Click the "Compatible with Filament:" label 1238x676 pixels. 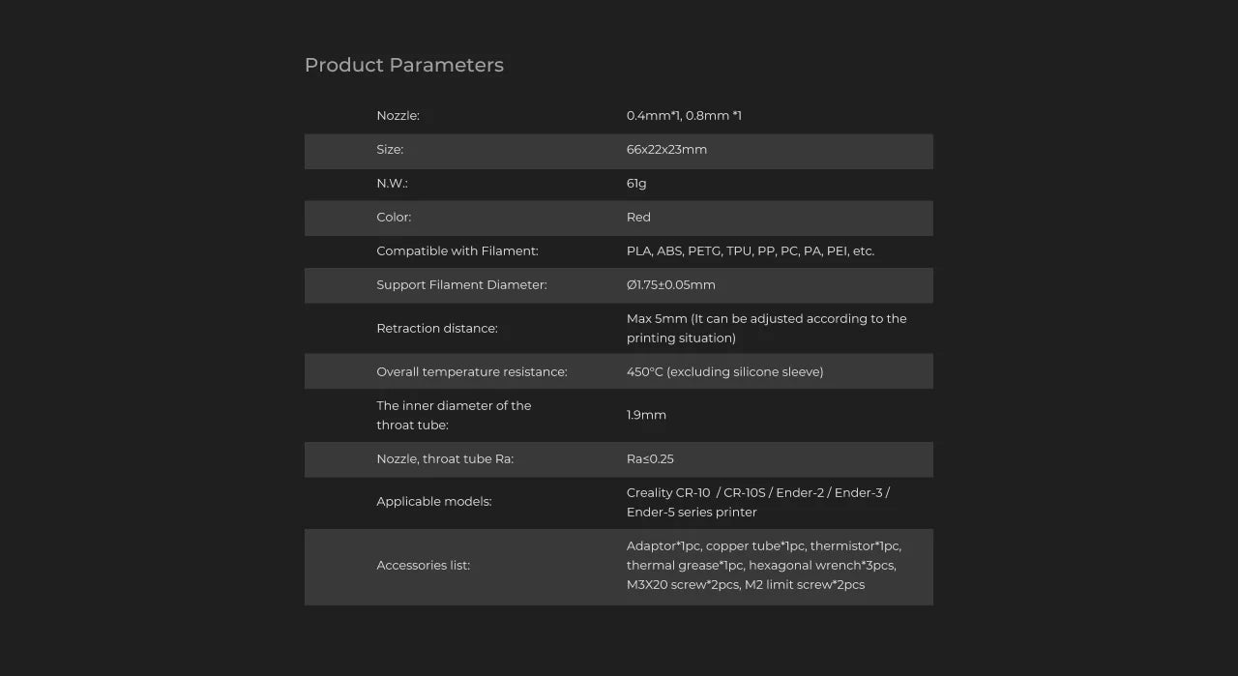457,251
